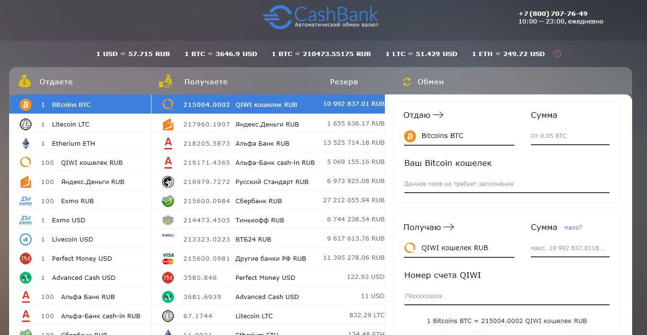Click Альфа Банк icon in Отдаете column
This screenshot has width=647, height=335.
tap(25, 297)
